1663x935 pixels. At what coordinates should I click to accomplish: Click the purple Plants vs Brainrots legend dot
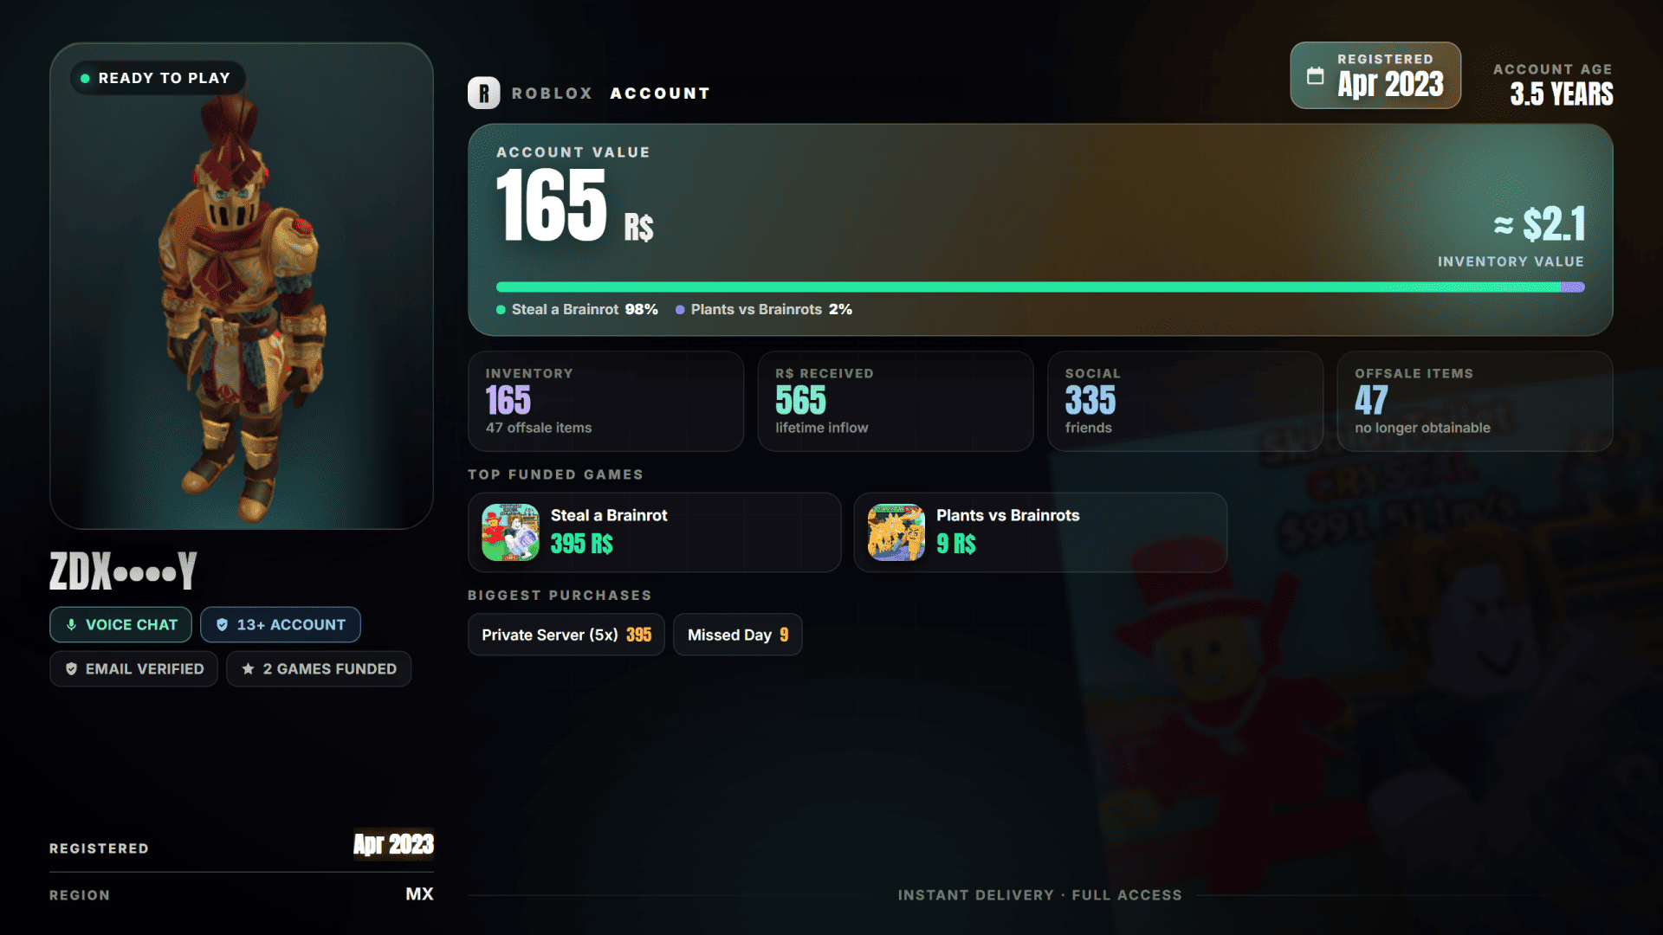[680, 309]
